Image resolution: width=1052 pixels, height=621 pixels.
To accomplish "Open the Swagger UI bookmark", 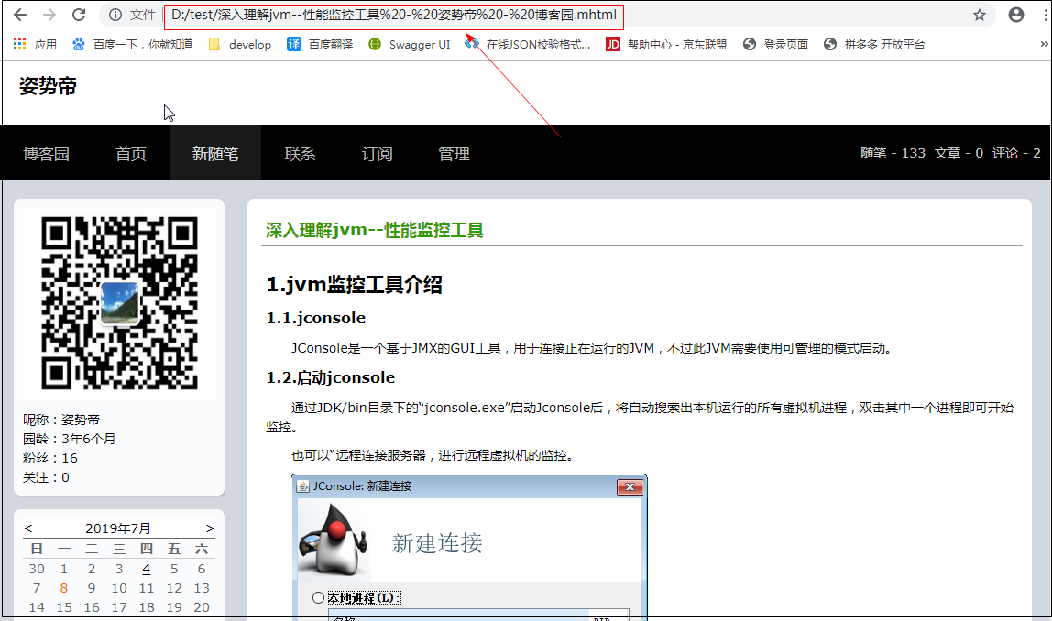I will 410,44.
